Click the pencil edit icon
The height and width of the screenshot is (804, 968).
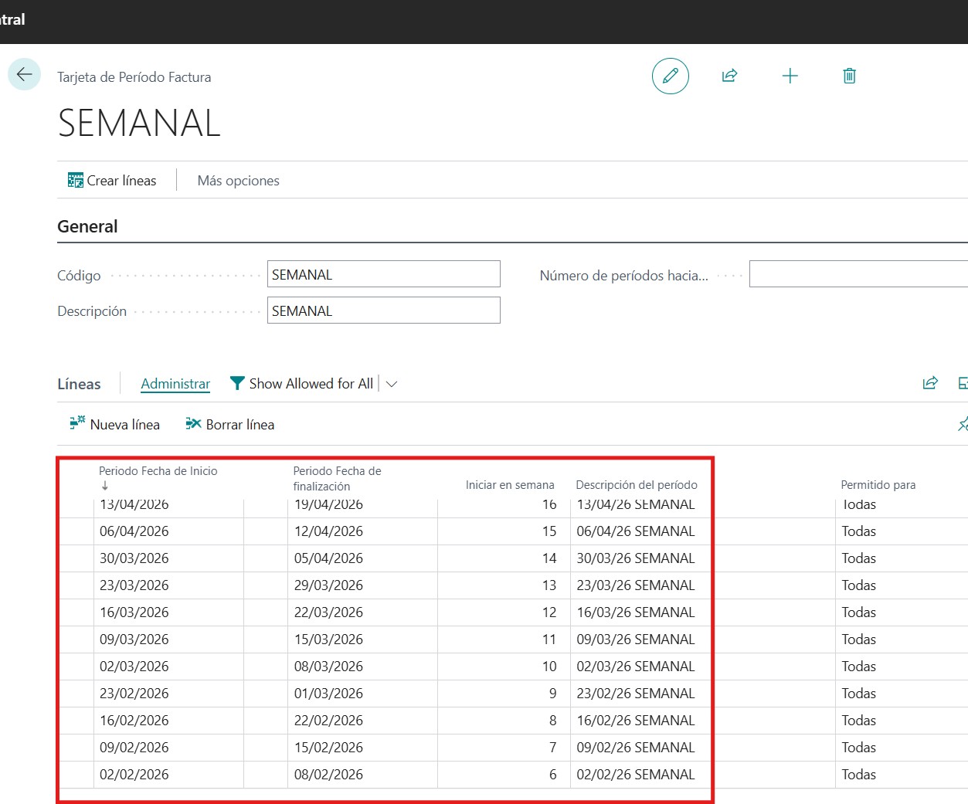click(x=670, y=76)
